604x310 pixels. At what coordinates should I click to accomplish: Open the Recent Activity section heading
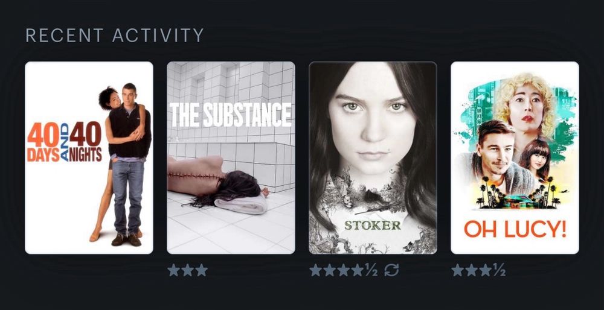pos(114,36)
